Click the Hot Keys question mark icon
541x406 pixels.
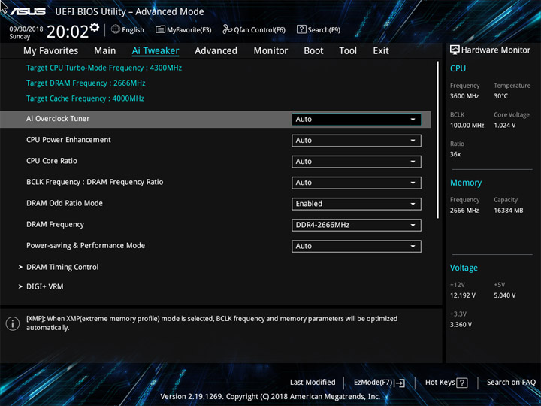click(x=462, y=383)
